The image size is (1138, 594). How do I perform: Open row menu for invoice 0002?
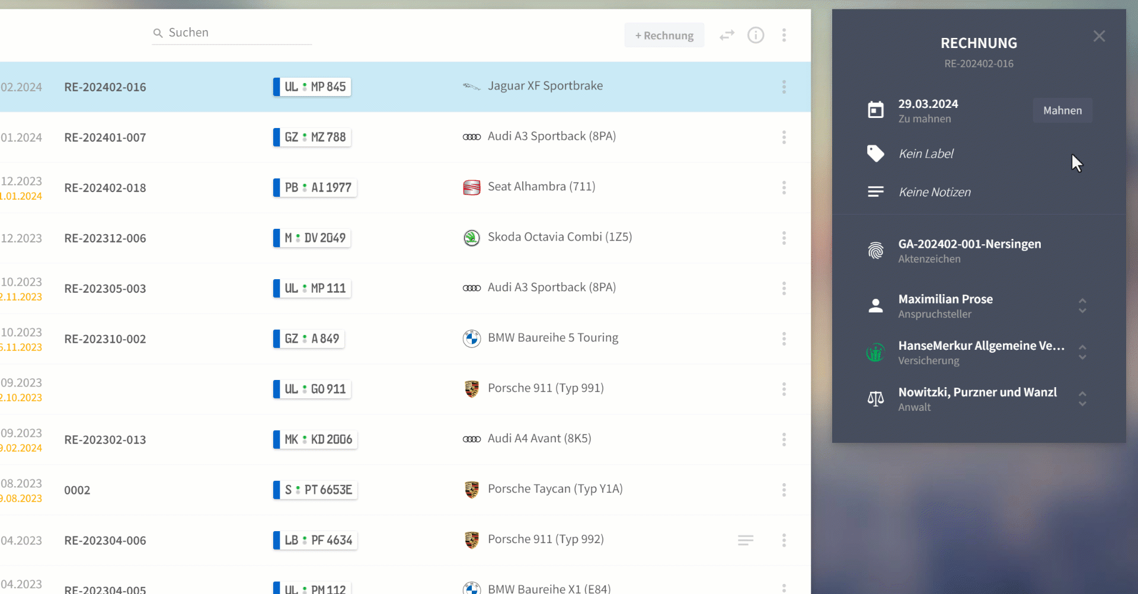[x=784, y=490]
